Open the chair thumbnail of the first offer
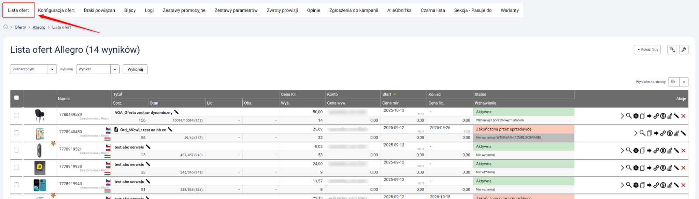This screenshot has height=199, width=699. (40, 115)
